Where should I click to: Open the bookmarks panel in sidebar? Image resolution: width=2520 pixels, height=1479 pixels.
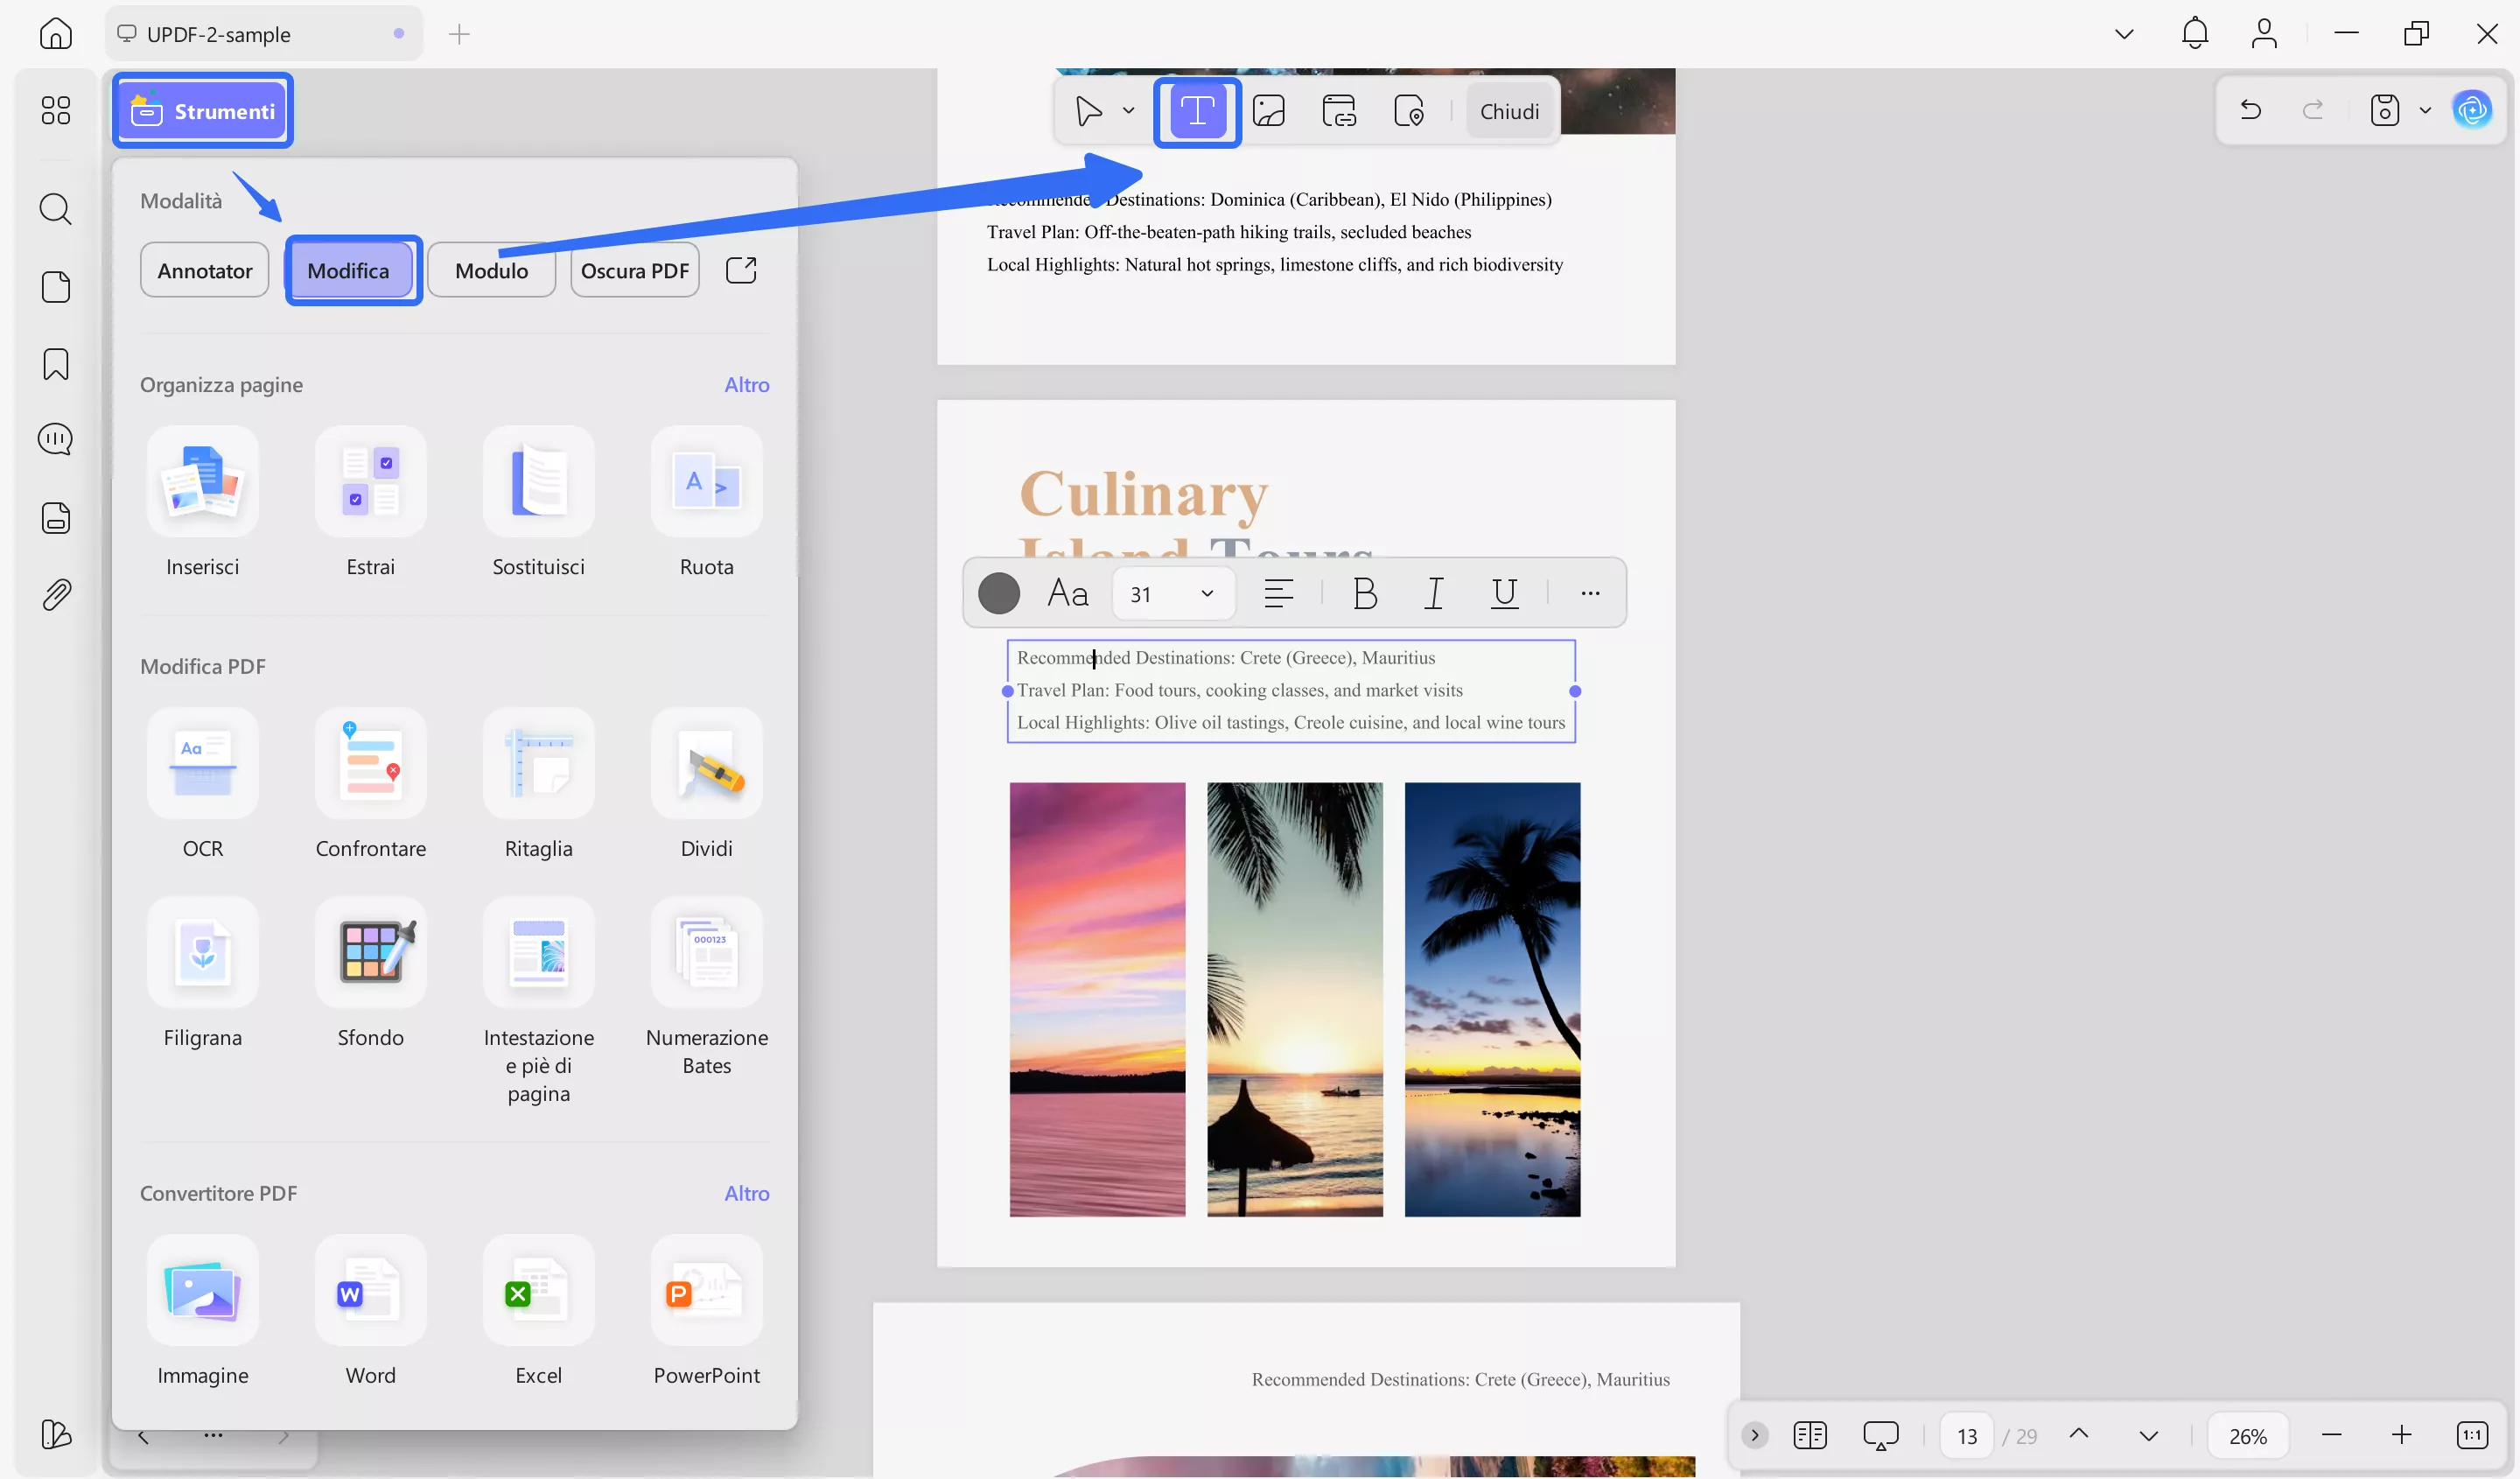(55, 364)
